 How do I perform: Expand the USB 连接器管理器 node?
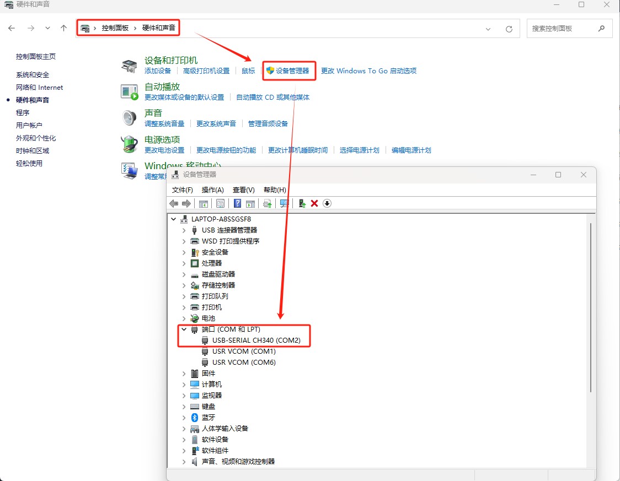pyautogui.click(x=184, y=230)
